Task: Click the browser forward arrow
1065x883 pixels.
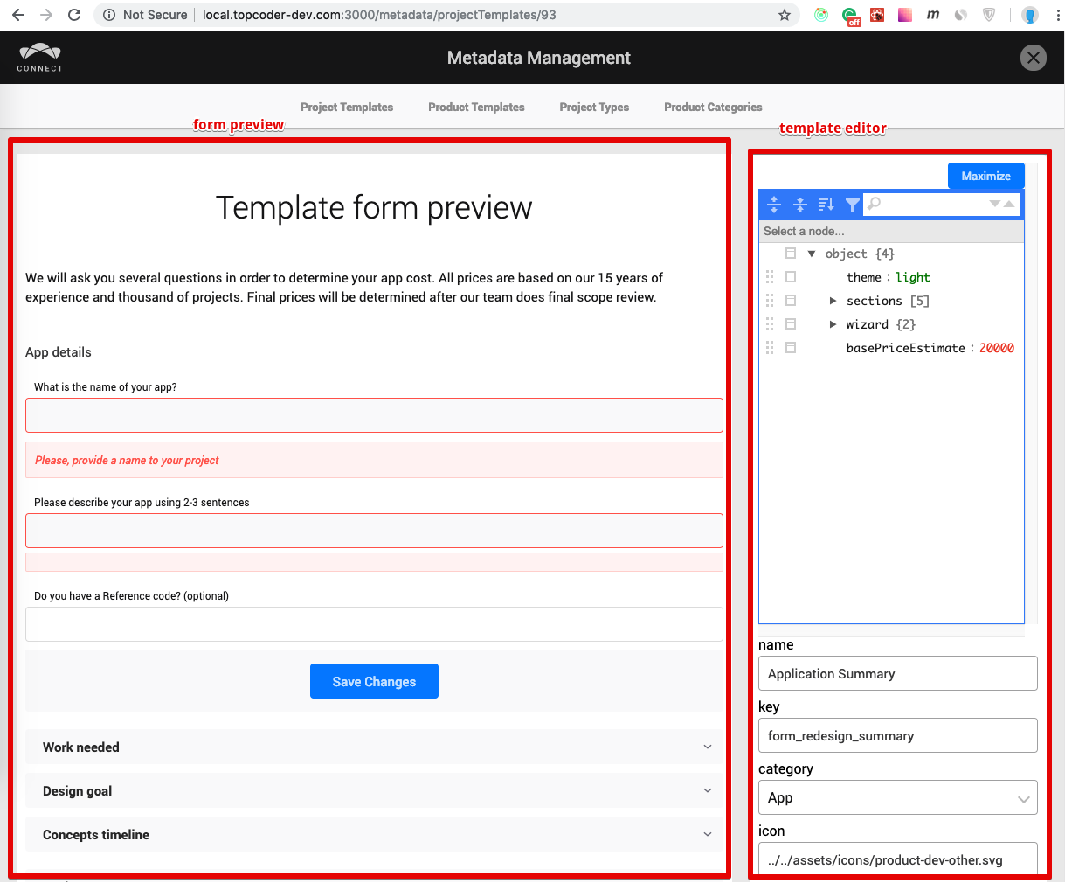Action: (x=46, y=15)
